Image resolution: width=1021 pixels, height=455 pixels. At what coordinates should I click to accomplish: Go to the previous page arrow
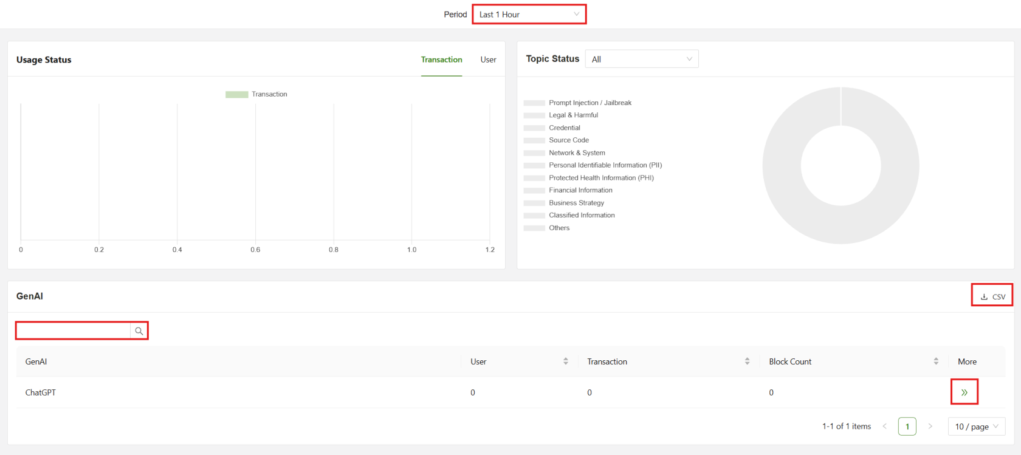click(x=885, y=426)
